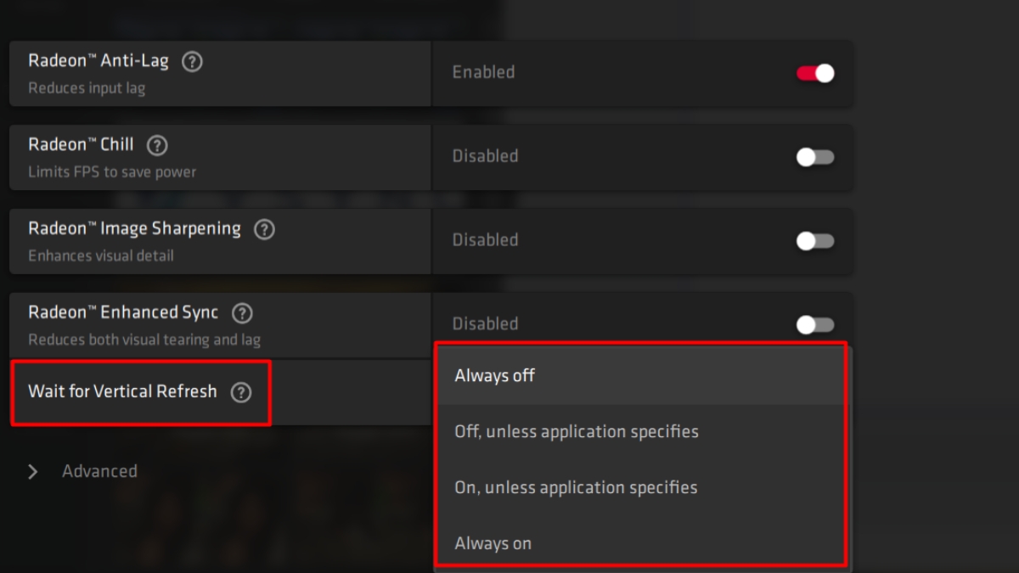This screenshot has height=573, width=1019.
Task: Select "Off, unless application specifies" option
Action: 641,432
